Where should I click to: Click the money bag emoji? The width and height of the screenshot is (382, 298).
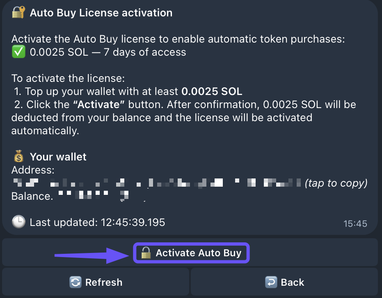pos(18,156)
